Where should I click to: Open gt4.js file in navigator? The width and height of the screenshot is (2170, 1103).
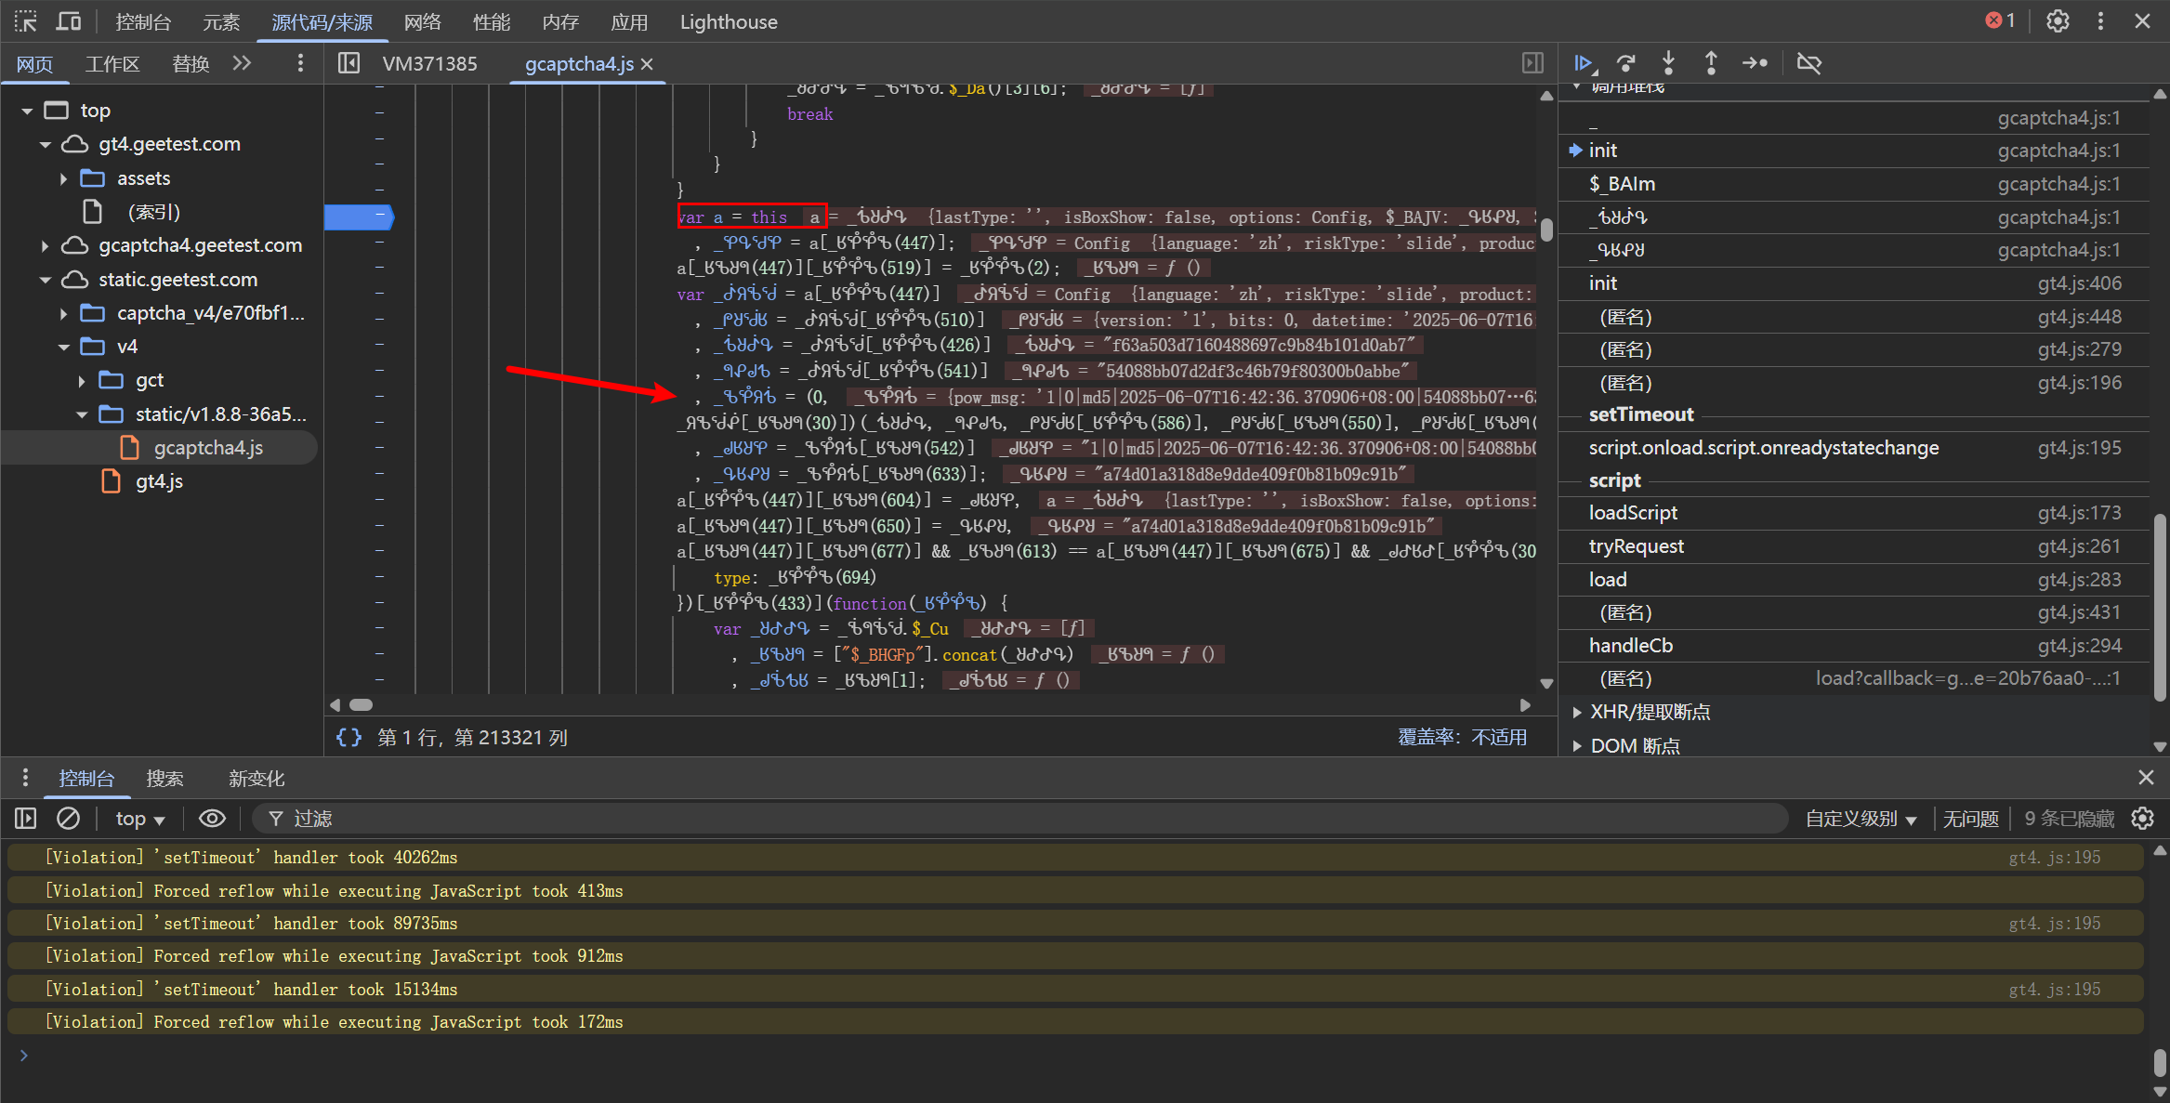click(x=159, y=481)
